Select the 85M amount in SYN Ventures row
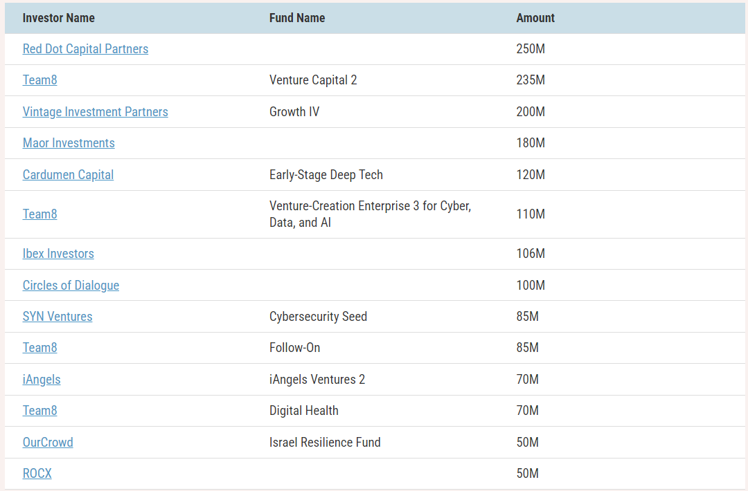The width and height of the screenshot is (748, 491). point(527,317)
